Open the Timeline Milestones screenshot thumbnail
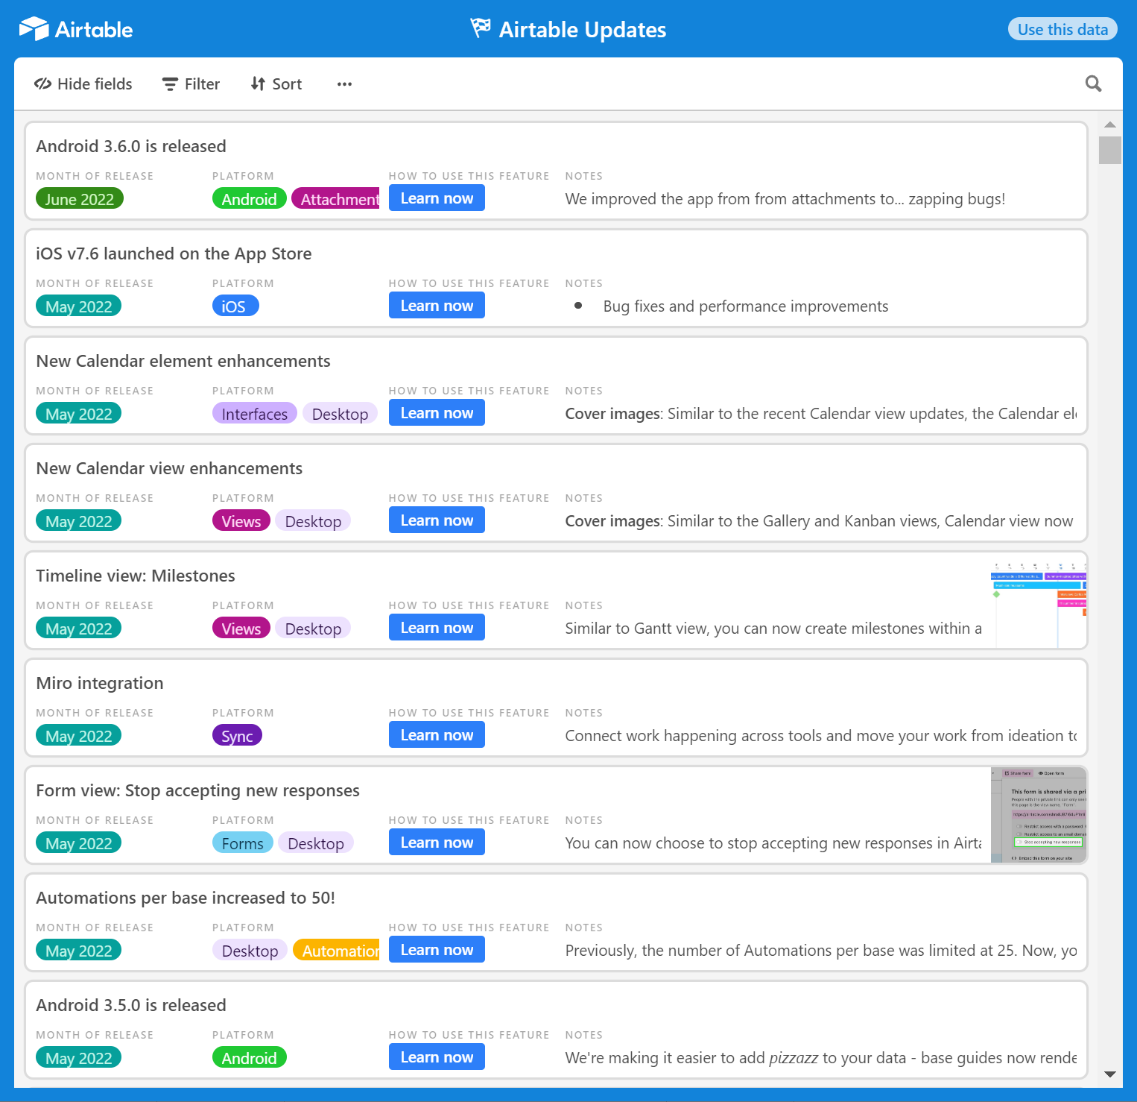Image resolution: width=1137 pixels, height=1102 pixels. [x=1039, y=601]
